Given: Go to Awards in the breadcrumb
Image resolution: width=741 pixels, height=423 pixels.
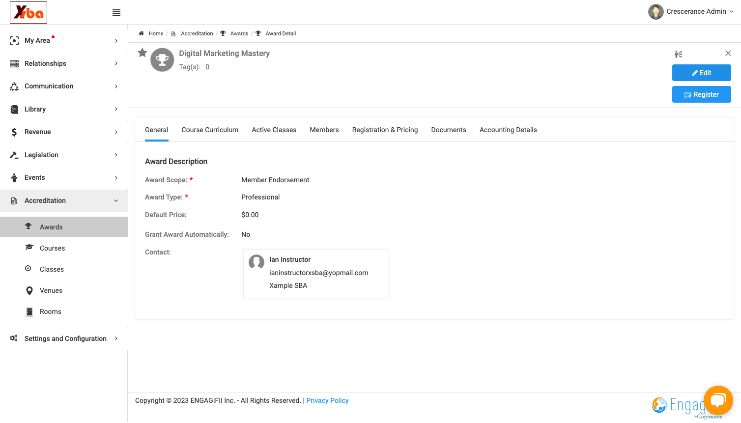Looking at the screenshot, I should tap(239, 33).
